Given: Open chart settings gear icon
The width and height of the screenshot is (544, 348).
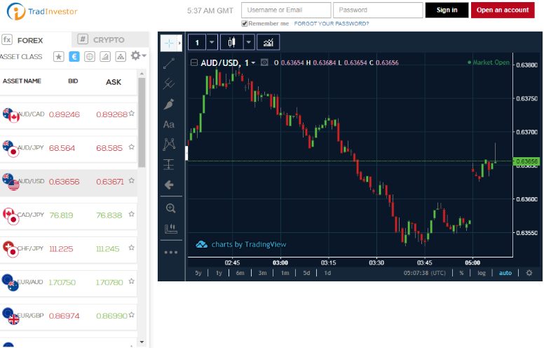Looking at the screenshot, I should point(529,273).
